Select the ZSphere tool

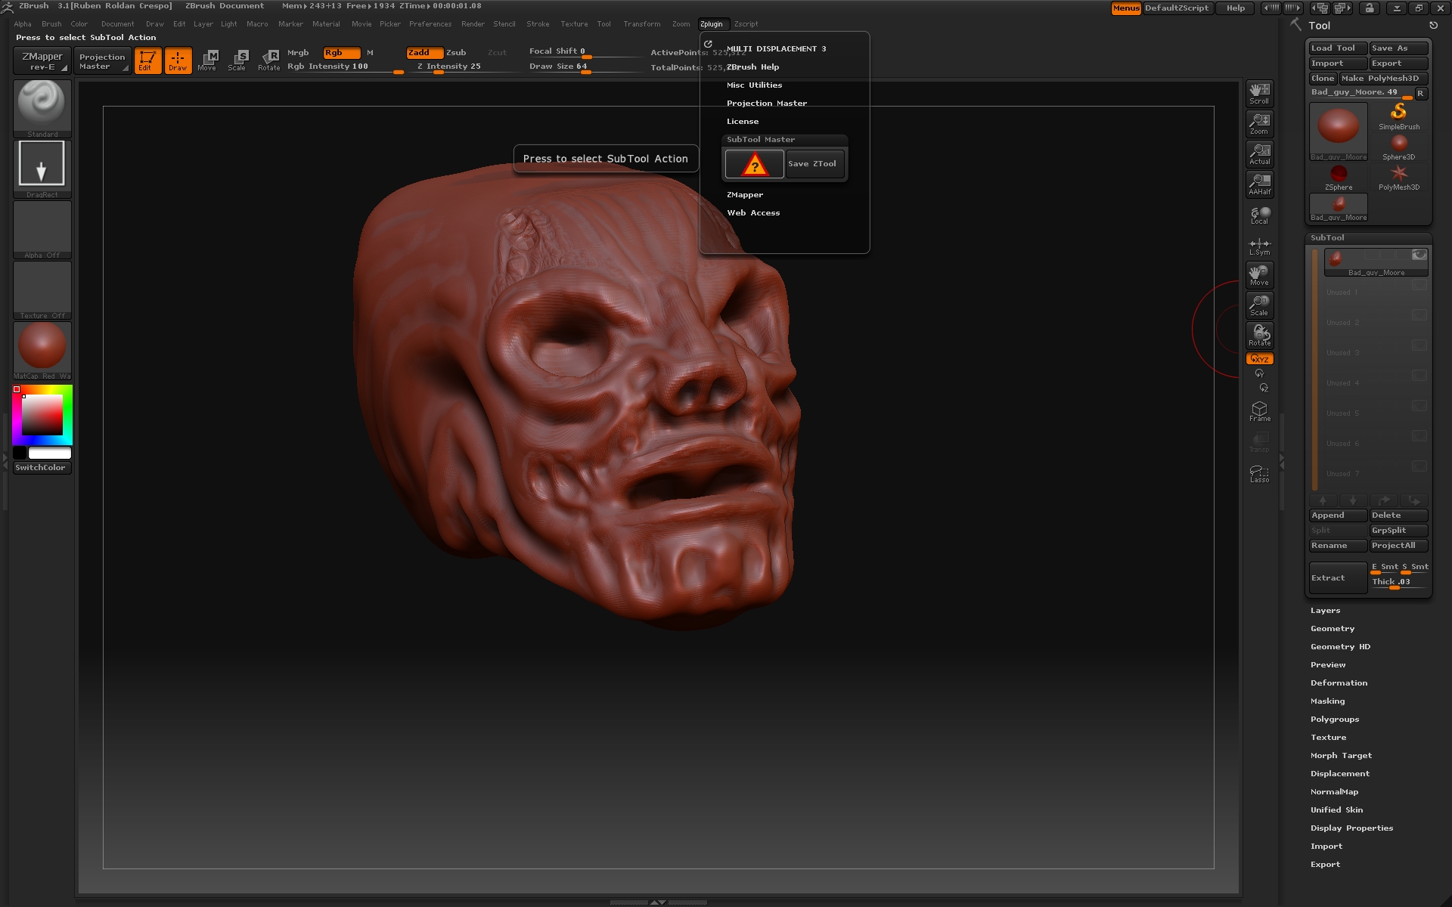[1339, 178]
